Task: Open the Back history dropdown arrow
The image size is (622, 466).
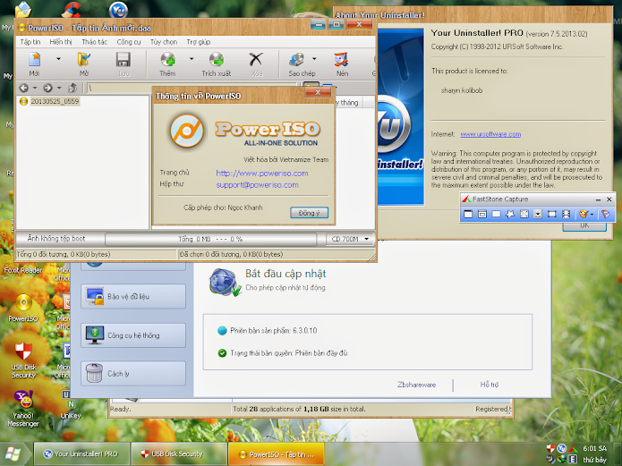Action: [35, 88]
